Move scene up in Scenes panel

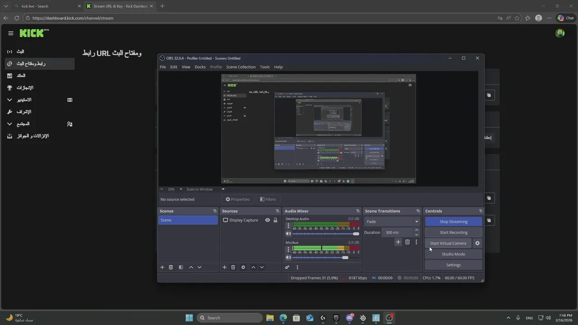(x=191, y=267)
